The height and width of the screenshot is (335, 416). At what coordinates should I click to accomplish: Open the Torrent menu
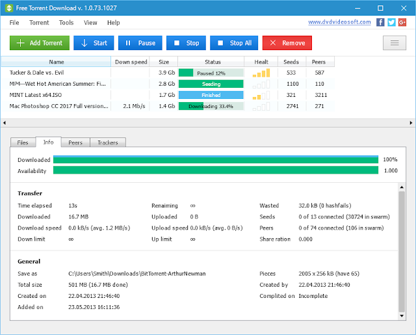click(39, 23)
